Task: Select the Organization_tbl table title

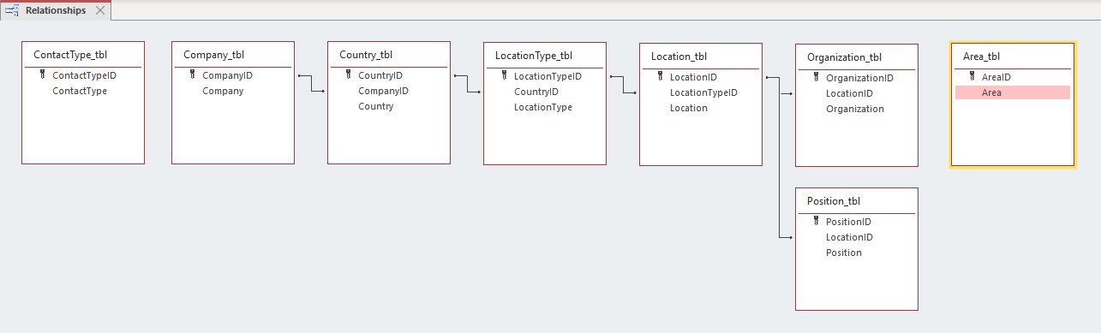Action: (844, 57)
